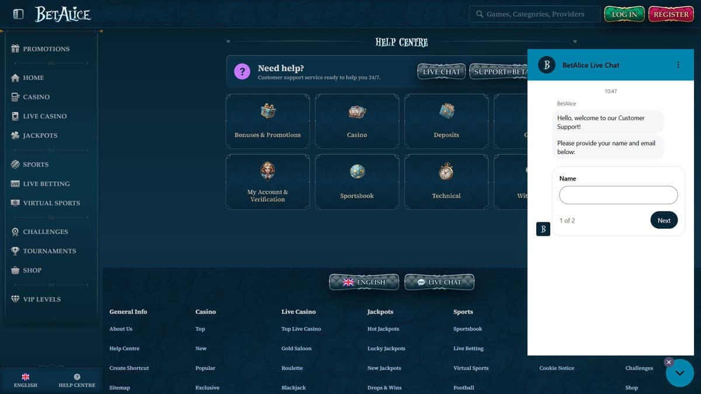Click the UK flag English icon bottom-left
The height and width of the screenshot is (394, 701).
coord(26,377)
